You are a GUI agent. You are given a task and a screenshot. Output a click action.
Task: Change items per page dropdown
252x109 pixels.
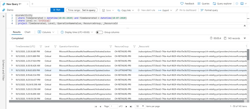coord(140,106)
